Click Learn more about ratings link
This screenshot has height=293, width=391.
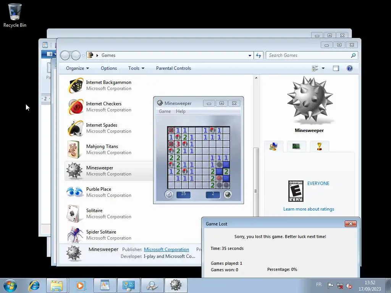[x=309, y=209]
